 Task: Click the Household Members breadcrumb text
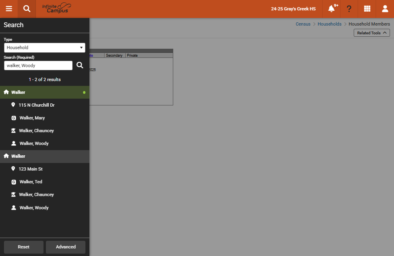(369, 24)
